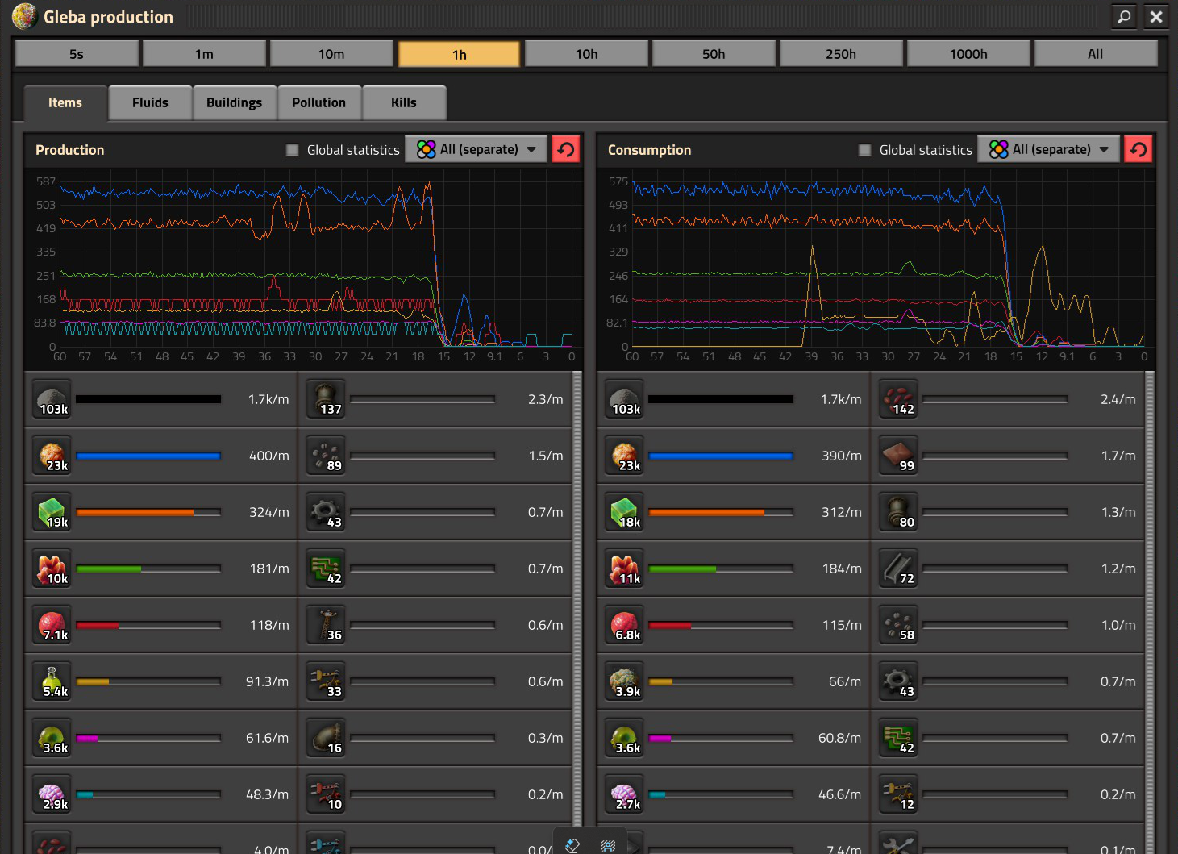Select the iron beam icon showing 72
Image resolution: width=1178 pixels, height=854 pixels.
coord(899,569)
